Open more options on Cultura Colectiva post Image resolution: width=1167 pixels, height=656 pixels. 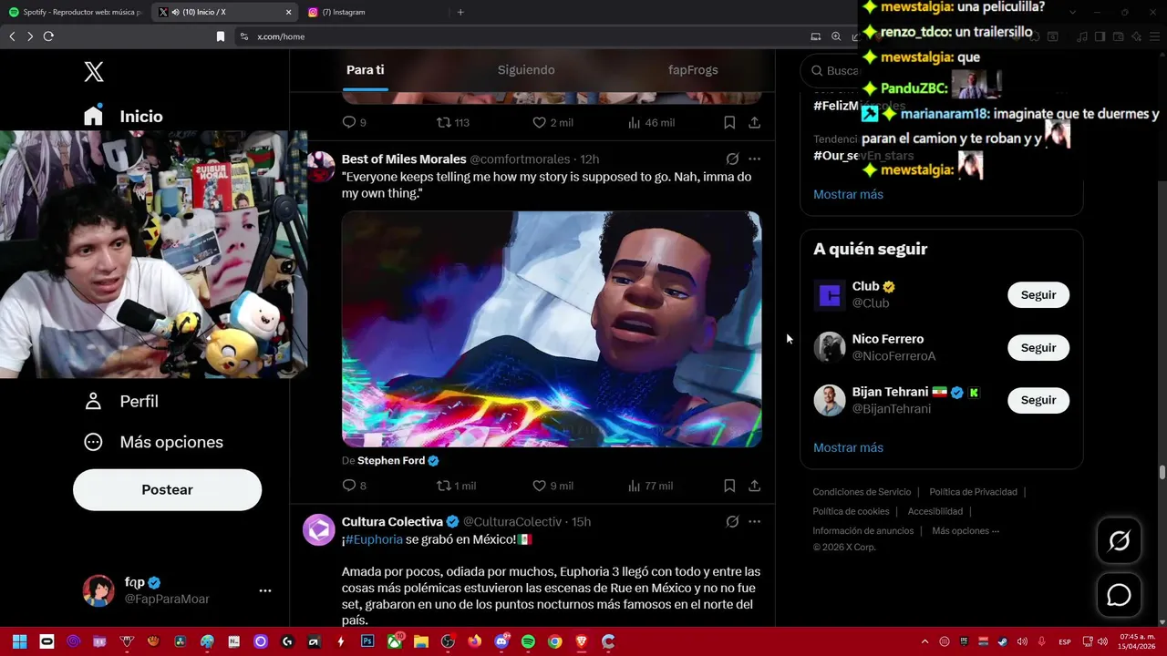pyautogui.click(x=754, y=522)
